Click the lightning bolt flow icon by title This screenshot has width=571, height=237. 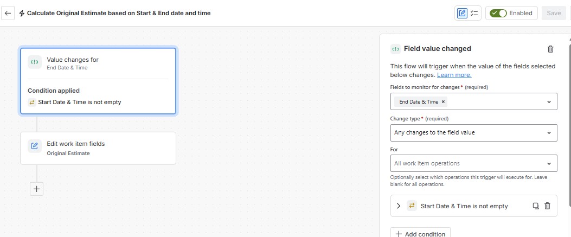22,13
